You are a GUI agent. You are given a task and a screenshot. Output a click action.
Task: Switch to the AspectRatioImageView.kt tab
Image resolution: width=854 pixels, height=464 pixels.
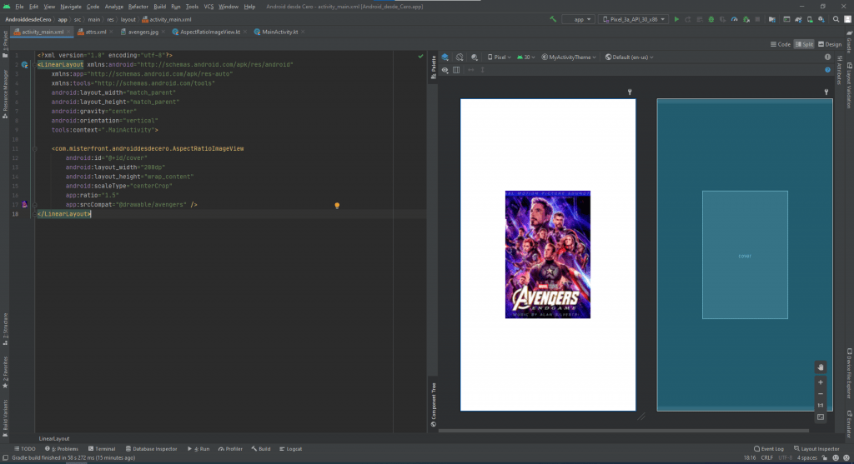pos(209,32)
